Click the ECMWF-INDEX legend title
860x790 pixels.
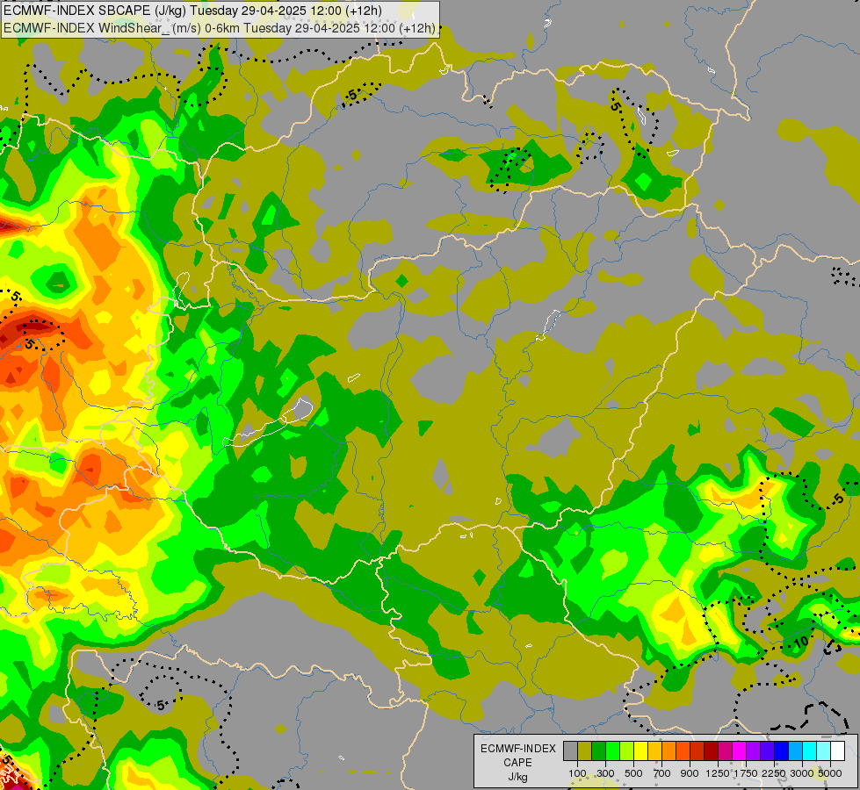point(517,749)
